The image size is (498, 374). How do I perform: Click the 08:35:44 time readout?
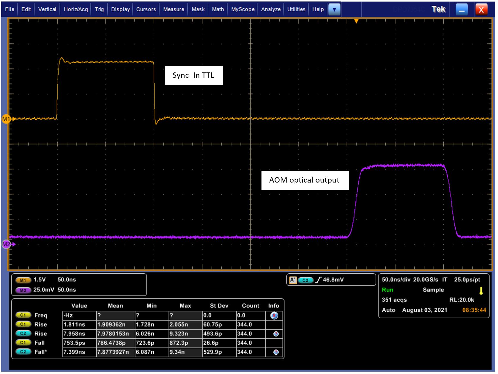point(474,310)
